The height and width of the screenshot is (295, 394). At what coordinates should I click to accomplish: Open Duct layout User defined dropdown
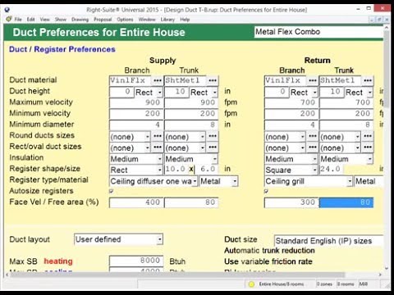click(160, 239)
